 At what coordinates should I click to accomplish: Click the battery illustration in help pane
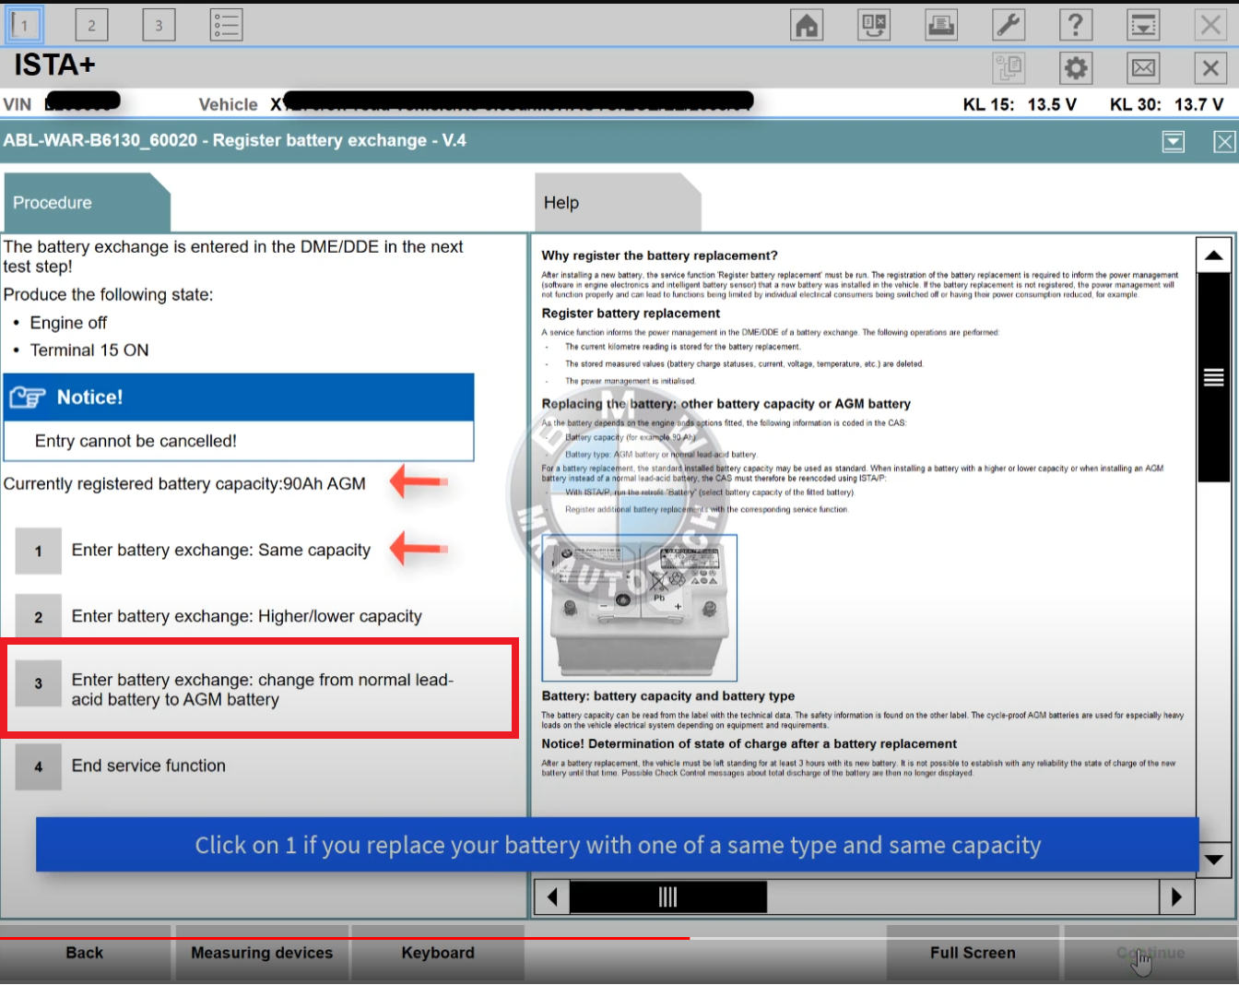pos(640,608)
